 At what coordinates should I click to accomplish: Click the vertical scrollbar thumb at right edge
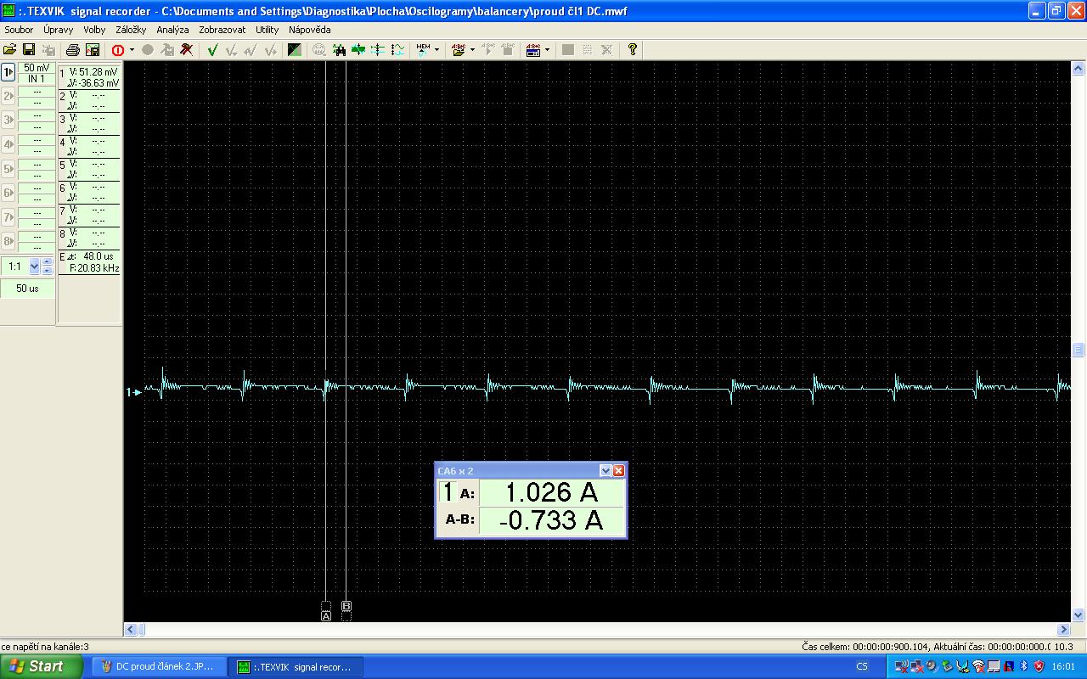tap(1079, 350)
